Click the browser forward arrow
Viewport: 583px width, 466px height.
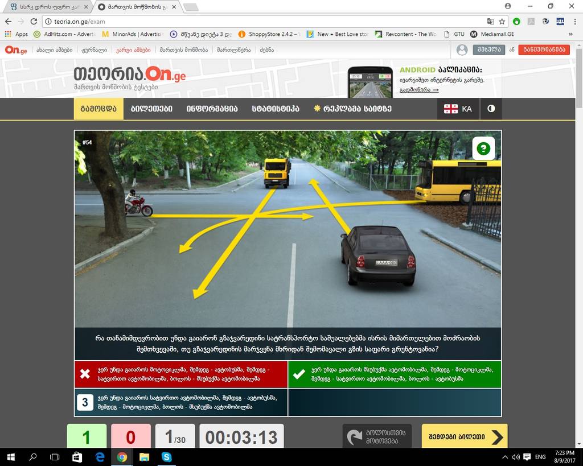[21, 22]
